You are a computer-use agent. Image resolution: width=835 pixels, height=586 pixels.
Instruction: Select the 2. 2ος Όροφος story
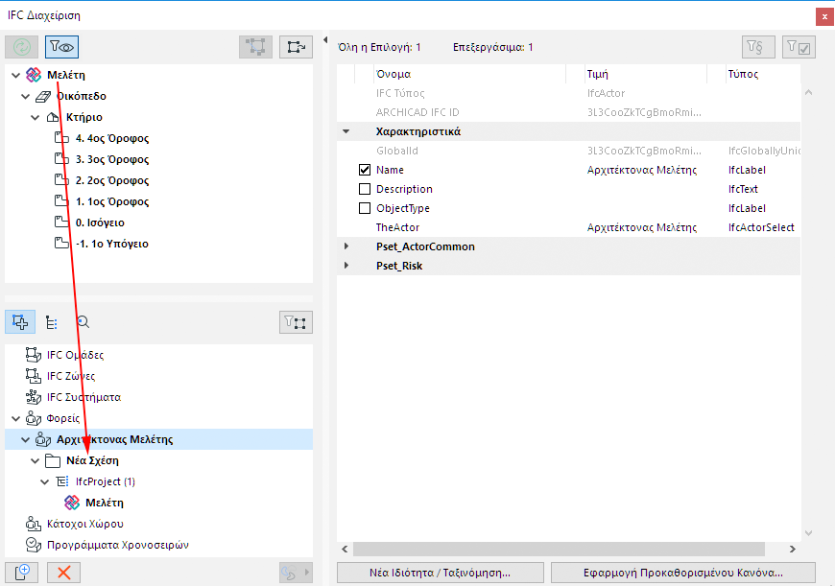(112, 180)
